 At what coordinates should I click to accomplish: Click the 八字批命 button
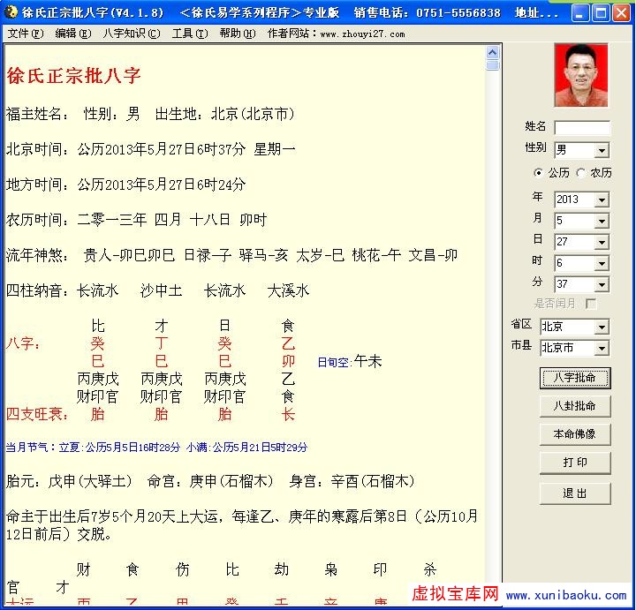[x=575, y=378]
